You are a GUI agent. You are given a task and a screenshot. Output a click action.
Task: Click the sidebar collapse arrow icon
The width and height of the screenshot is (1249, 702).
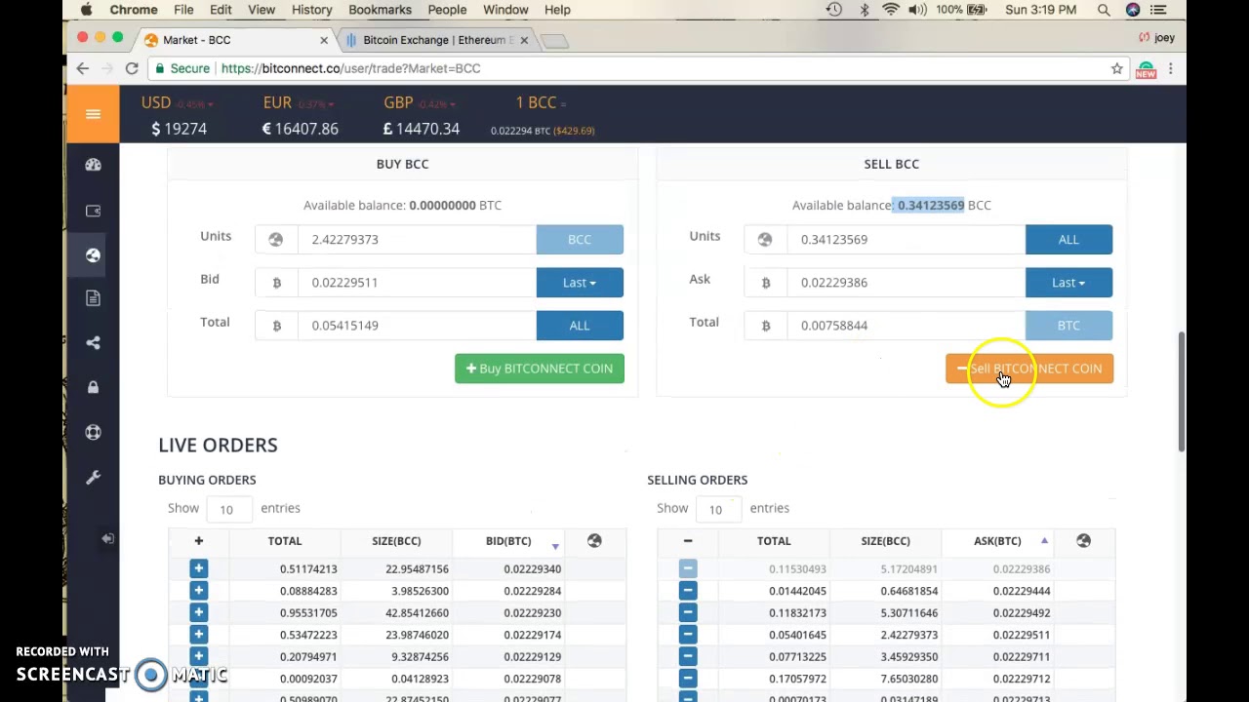click(x=107, y=538)
